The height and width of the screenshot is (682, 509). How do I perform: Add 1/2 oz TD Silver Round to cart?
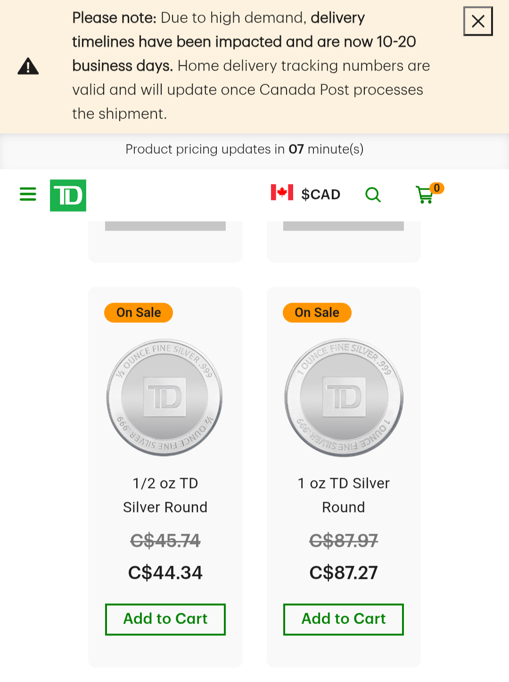[165, 619]
